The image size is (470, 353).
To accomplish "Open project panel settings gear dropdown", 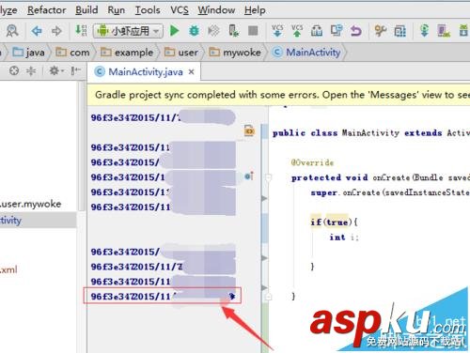I will pos(56,71).
